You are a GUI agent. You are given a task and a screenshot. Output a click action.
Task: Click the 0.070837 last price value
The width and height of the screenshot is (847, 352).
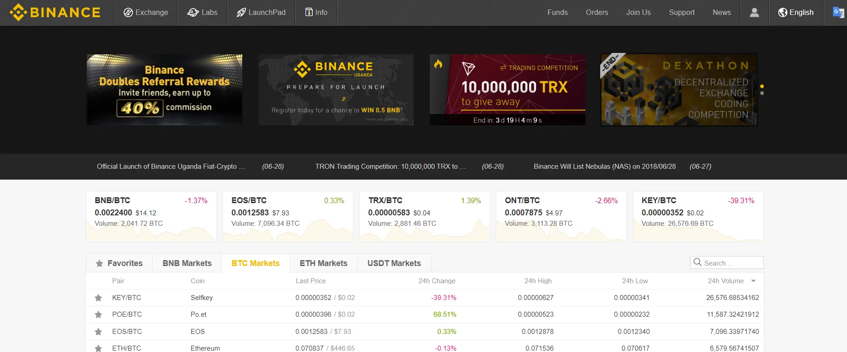(310, 348)
